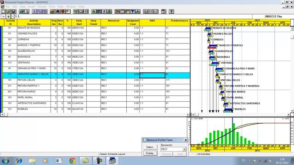
Task: Open Windows Explorer folder on taskbar
Action: coord(32,161)
